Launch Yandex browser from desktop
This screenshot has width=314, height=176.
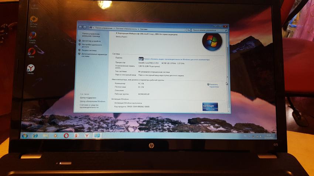pyautogui.click(x=31, y=68)
